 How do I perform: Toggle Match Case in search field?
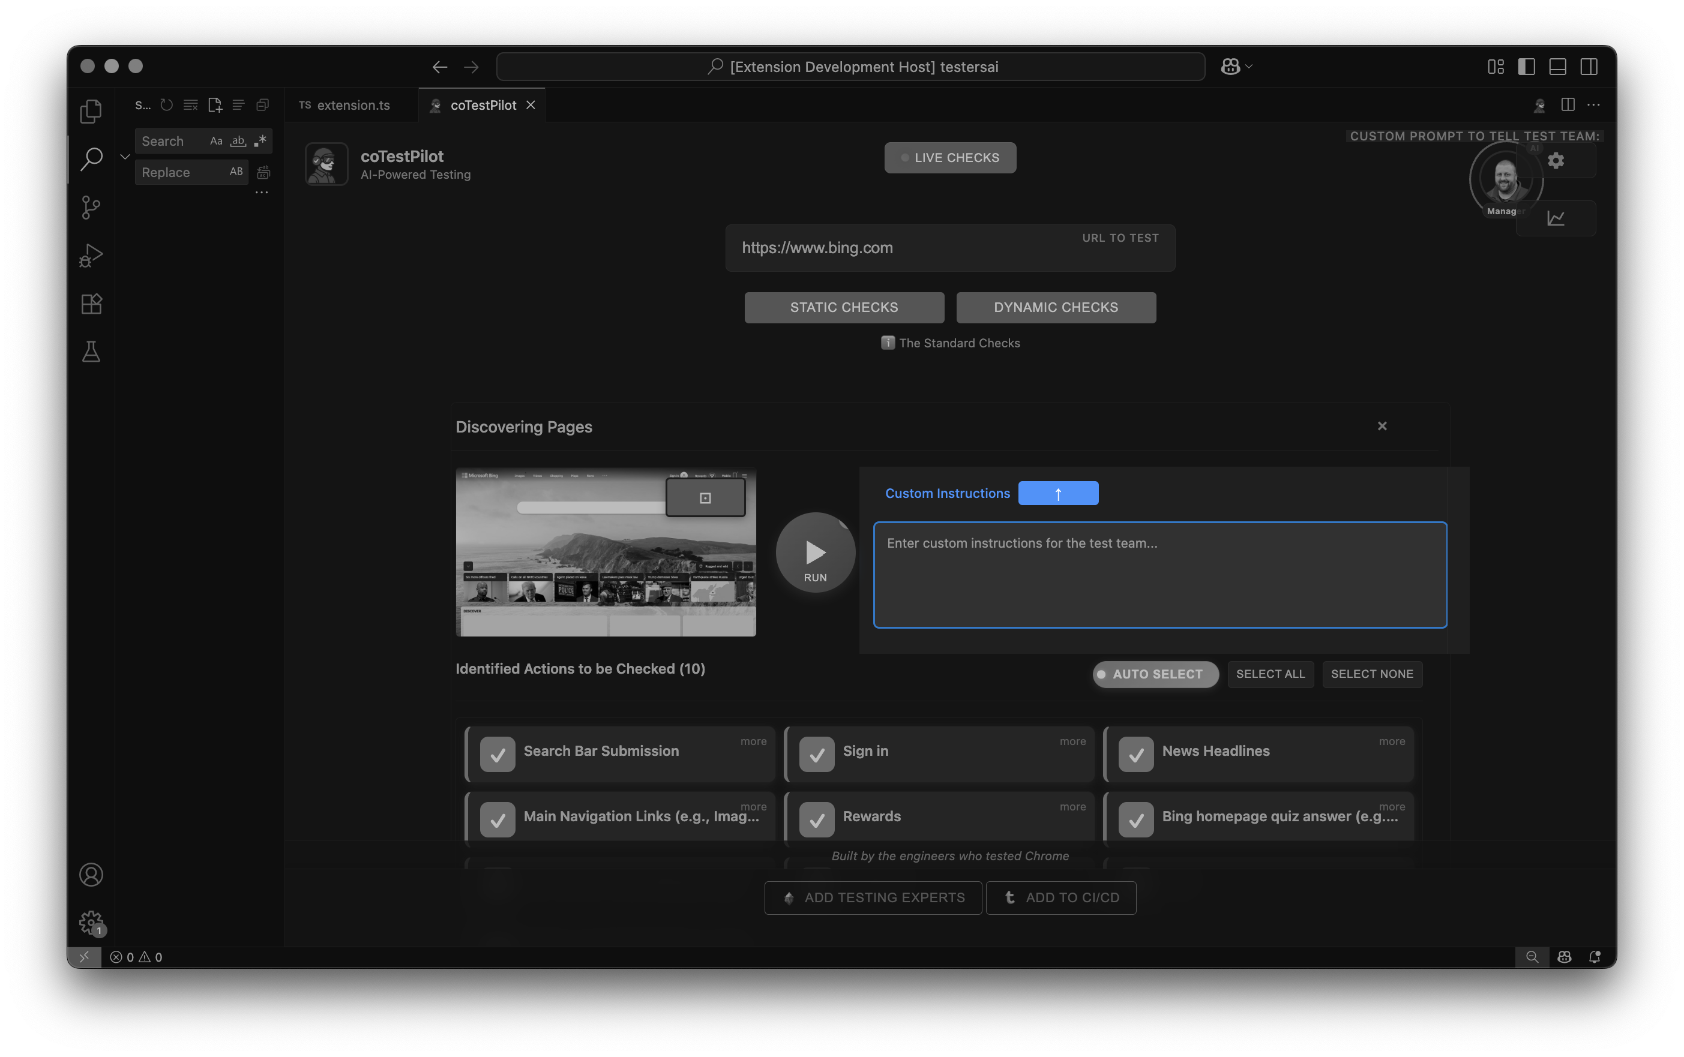coord(216,141)
